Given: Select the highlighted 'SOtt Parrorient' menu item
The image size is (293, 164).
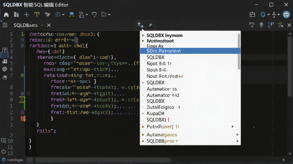Looking at the screenshot, I should pyautogui.click(x=190, y=51).
